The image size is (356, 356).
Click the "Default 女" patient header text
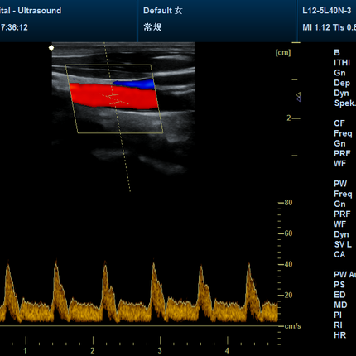(163, 11)
